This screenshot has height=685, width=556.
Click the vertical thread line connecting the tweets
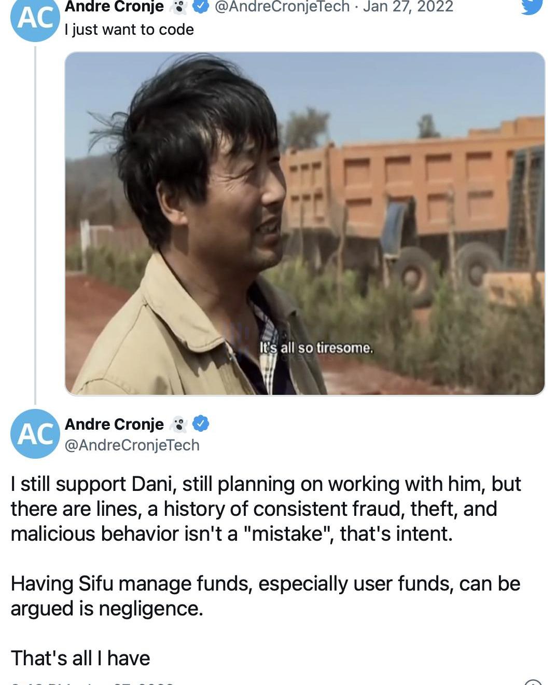(x=35, y=225)
